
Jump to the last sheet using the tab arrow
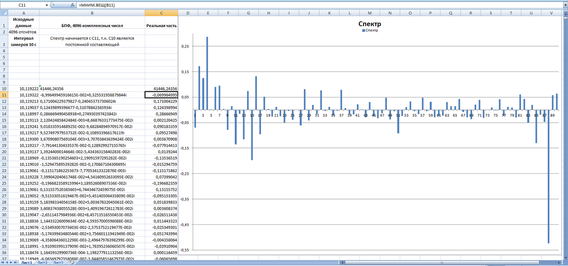point(16,263)
